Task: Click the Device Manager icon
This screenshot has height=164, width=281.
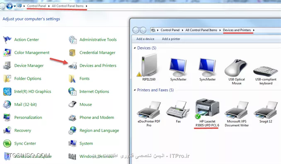Action: tap(7, 66)
